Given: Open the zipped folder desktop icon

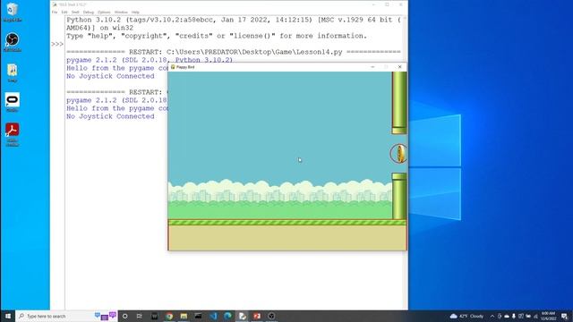Looking at the screenshot, I should click(12, 72).
